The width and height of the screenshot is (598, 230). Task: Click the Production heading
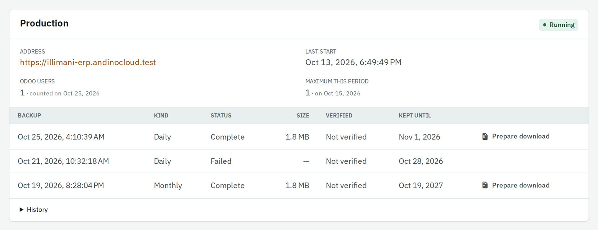pyautogui.click(x=44, y=23)
